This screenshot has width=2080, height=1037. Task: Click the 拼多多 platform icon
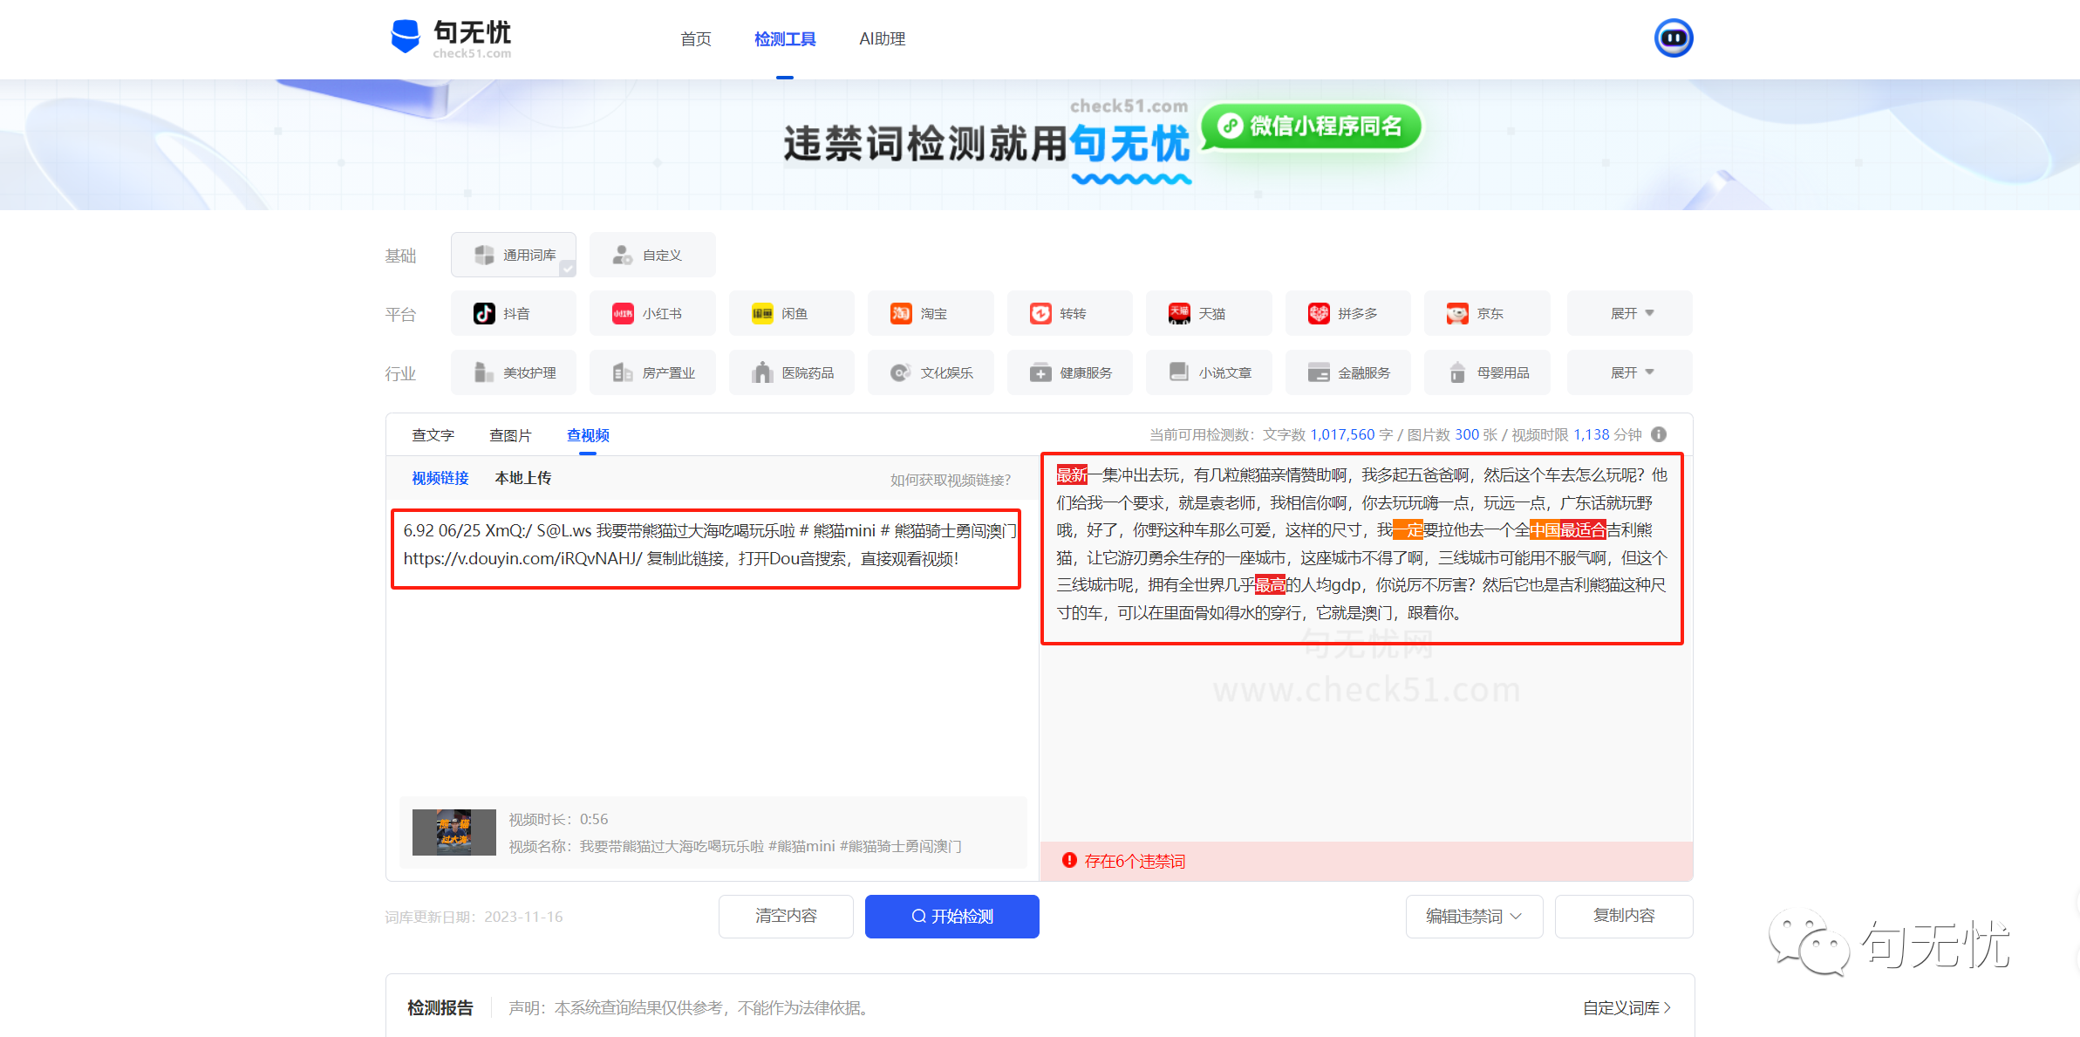point(1319,314)
